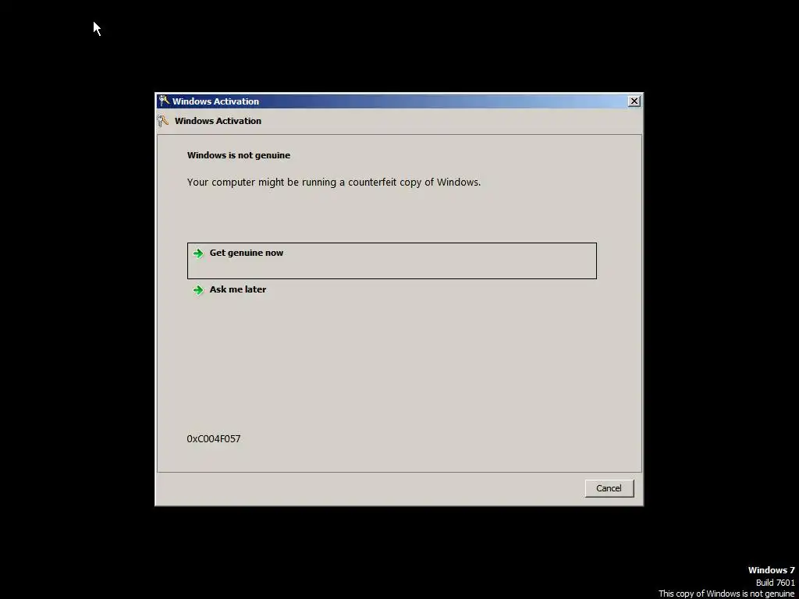Close the Windows Activation dialog
Viewport: 799px width, 599px height.
(x=634, y=101)
